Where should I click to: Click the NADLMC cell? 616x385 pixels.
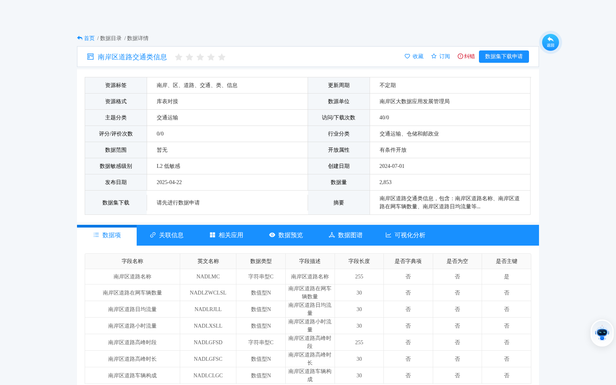pyautogui.click(x=208, y=277)
